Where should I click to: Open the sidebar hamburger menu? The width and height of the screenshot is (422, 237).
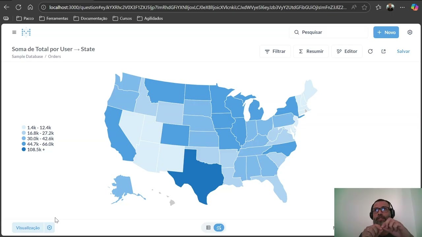point(14,32)
